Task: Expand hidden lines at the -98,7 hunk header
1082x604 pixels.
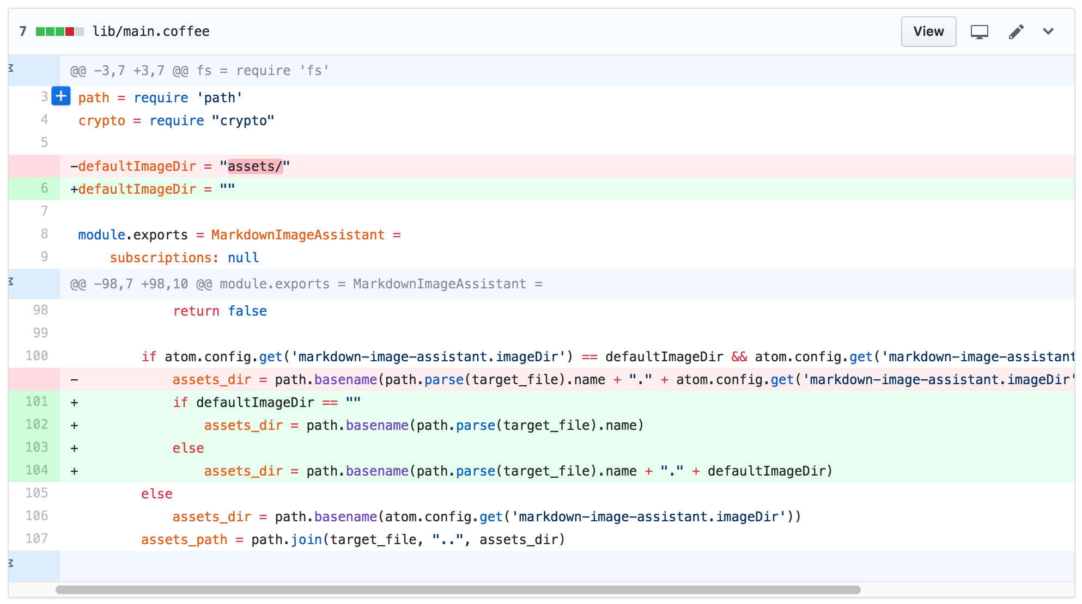Action: pyautogui.click(x=11, y=282)
